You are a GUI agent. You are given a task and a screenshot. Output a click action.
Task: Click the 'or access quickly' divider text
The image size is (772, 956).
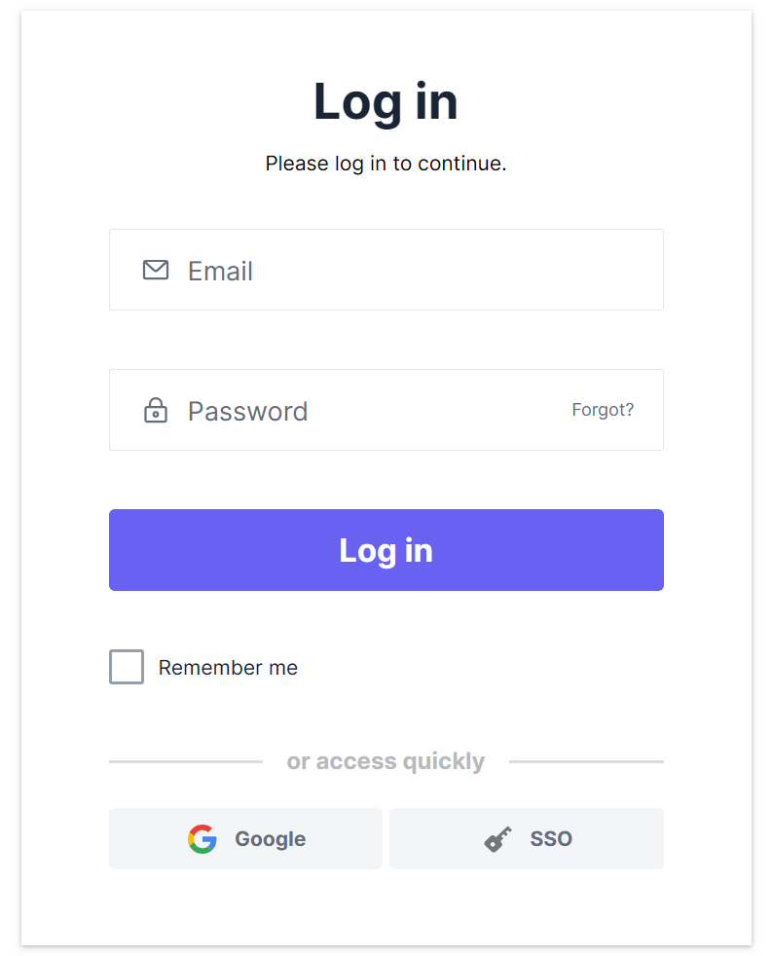386,761
